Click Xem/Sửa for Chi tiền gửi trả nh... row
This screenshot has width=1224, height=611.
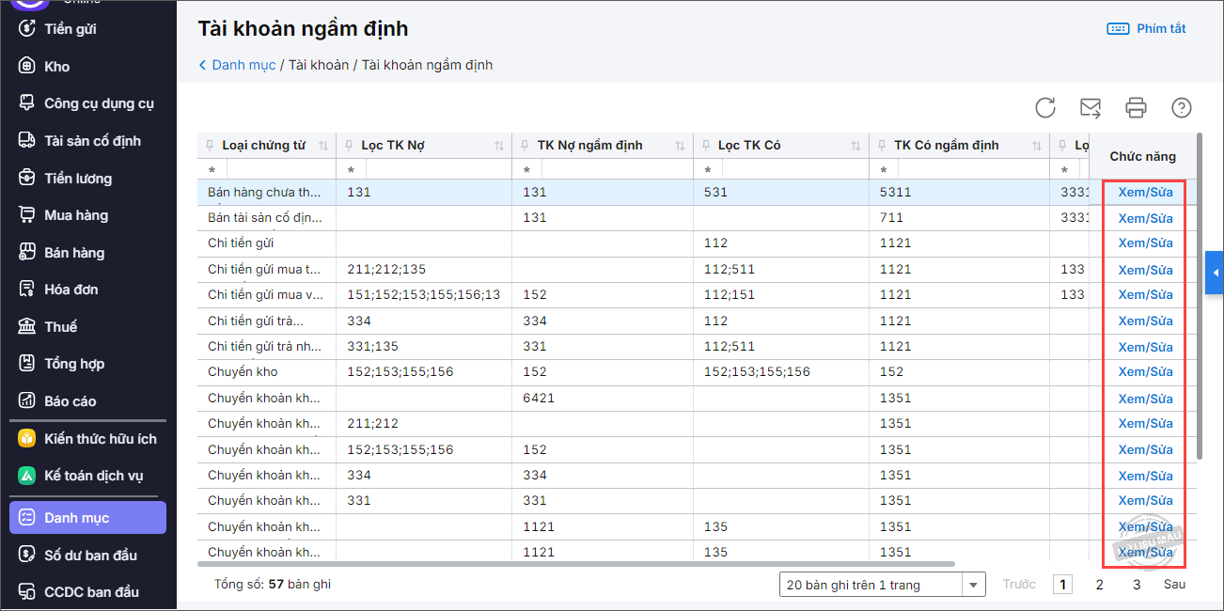(1145, 347)
